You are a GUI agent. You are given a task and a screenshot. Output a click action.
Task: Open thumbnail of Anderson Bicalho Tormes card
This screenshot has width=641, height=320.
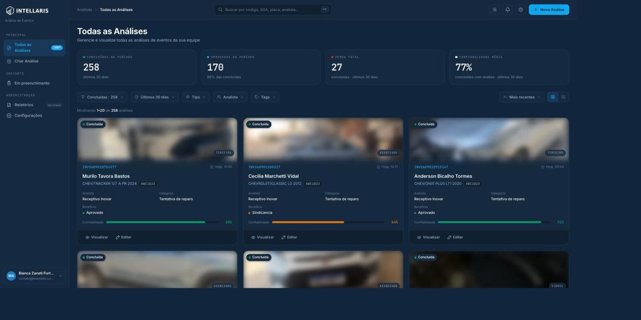489,139
